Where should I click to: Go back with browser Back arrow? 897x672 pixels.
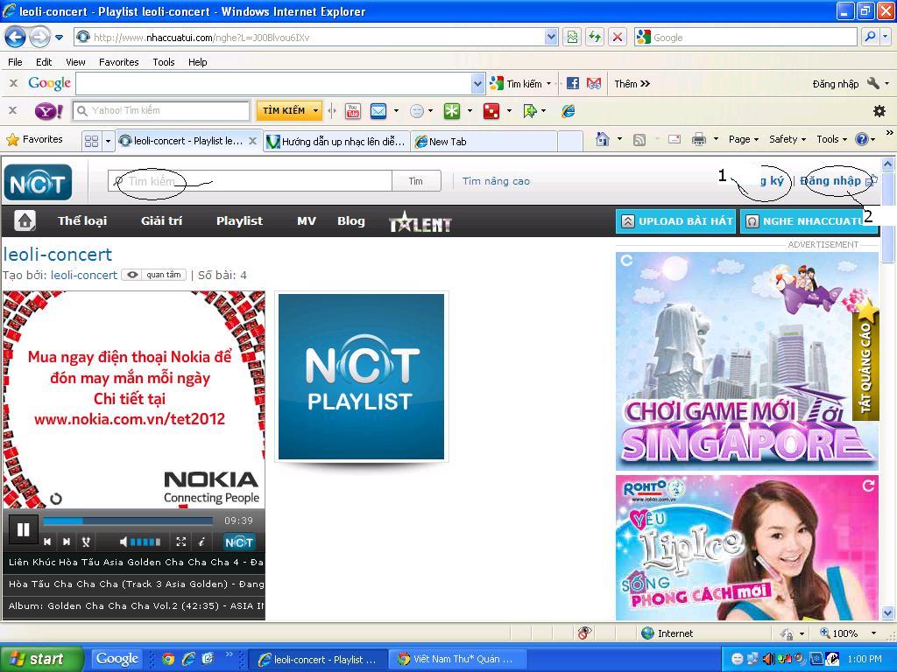16,38
